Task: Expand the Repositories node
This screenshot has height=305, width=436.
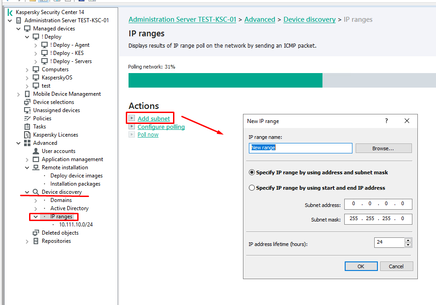Action: pos(27,241)
